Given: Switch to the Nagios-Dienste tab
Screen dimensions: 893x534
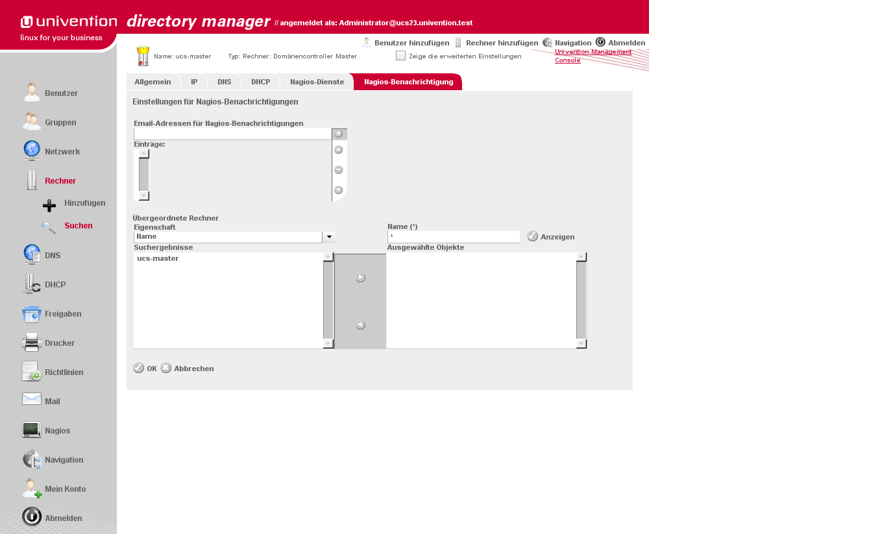Looking at the screenshot, I should [317, 82].
